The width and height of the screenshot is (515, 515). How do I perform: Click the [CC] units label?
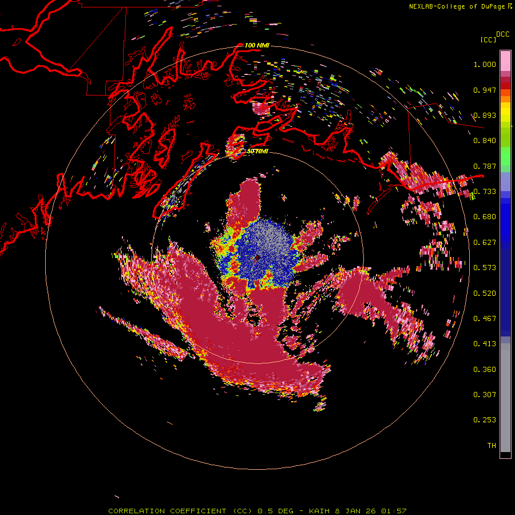click(488, 39)
